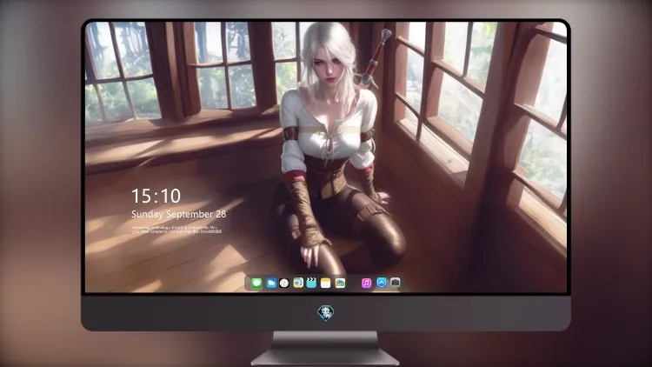Image resolution: width=652 pixels, height=367 pixels.
Task: Open the blue App Store icon
Action: (x=382, y=283)
